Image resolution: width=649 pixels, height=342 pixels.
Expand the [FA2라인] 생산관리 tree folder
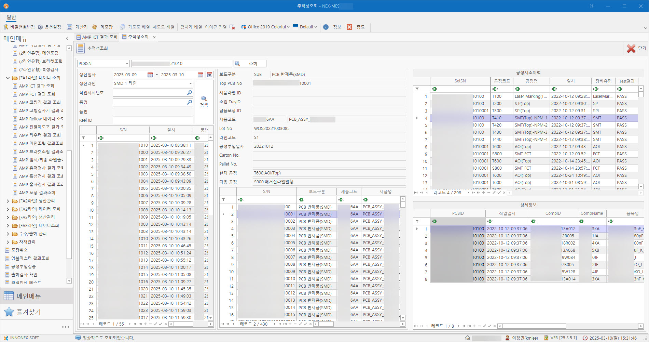click(x=8, y=201)
